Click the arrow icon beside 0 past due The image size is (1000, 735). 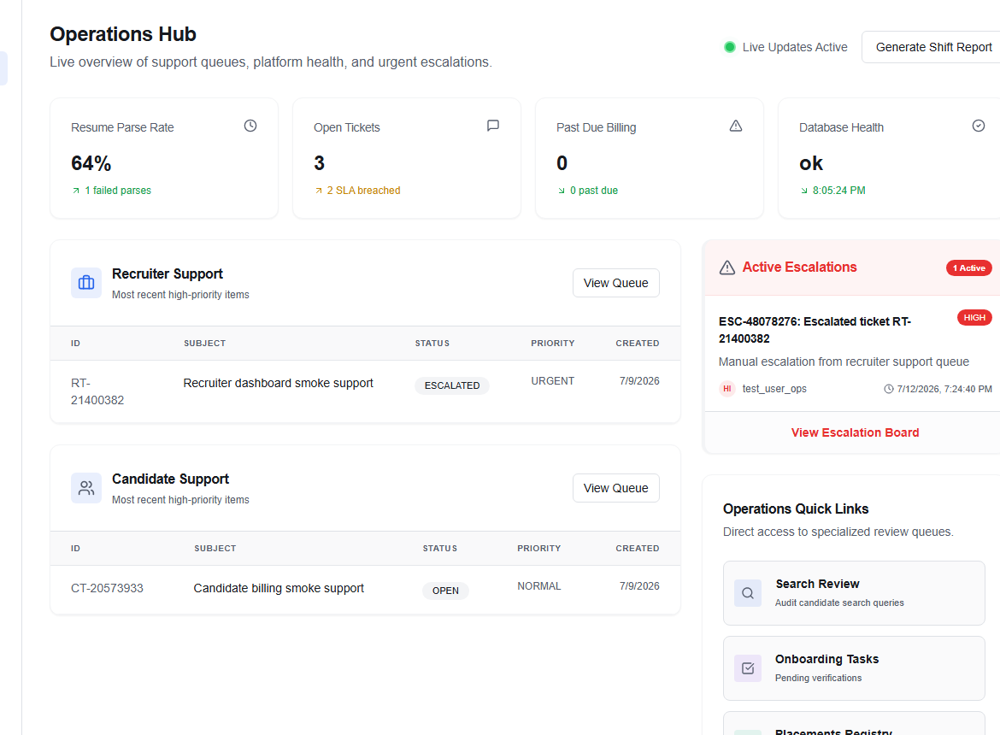tap(562, 191)
